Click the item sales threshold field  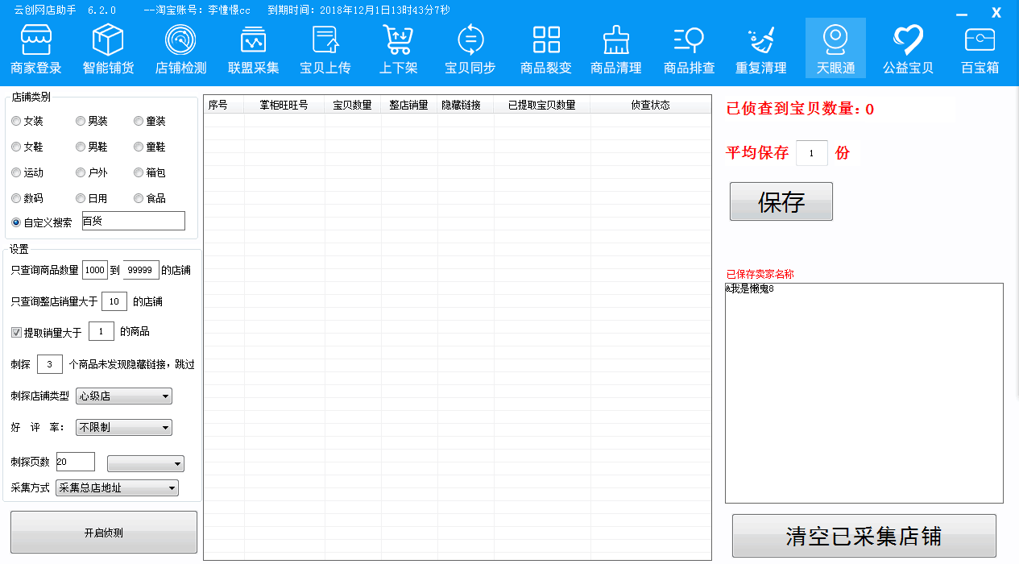pyautogui.click(x=101, y=331)
